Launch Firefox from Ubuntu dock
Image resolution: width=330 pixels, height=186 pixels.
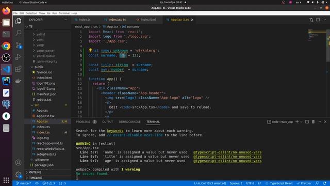6,11
